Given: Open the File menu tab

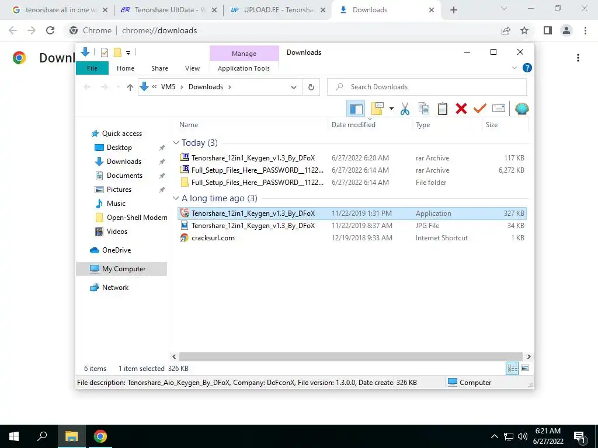Looking at the screenshot, I should point(92,68).
